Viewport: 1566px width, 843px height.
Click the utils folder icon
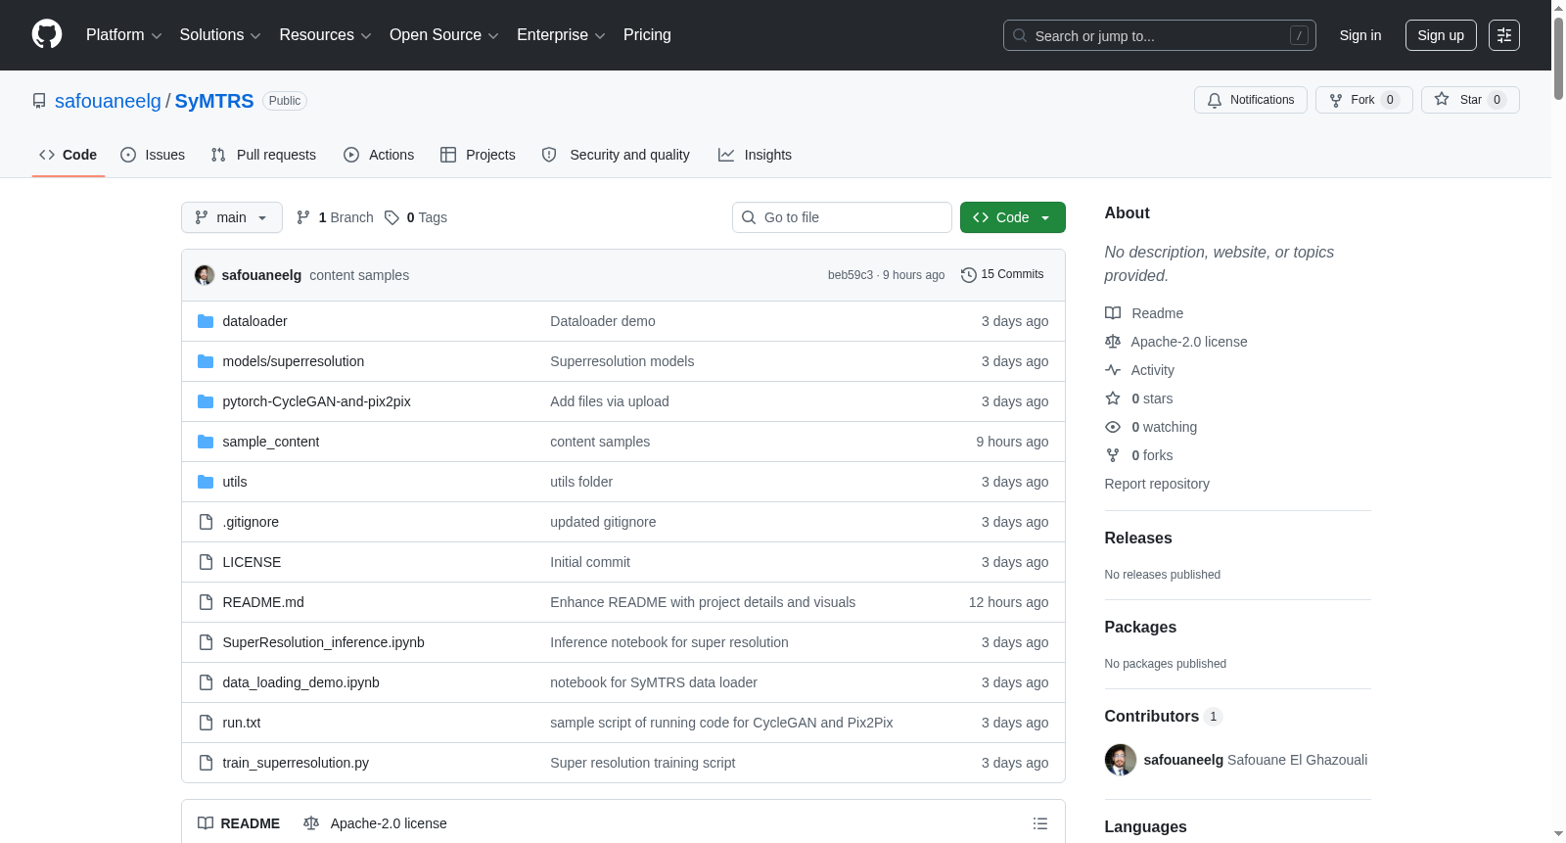[x=206, y=482]
